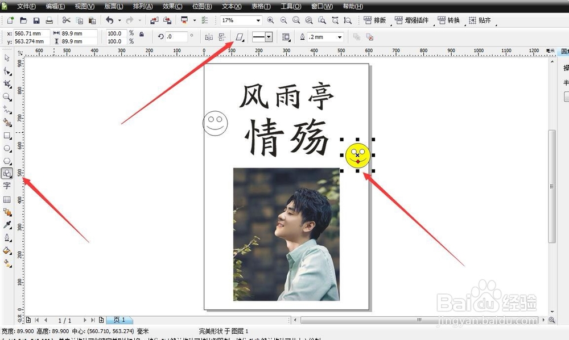The image size is (569, 340).
Task: Click the 排版 button on the toolbar
Action: click(x=374, y=20)
